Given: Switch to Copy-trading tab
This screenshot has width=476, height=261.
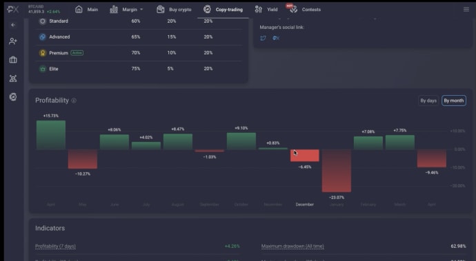Looking at the screenshot, I should tap(229, 10).
